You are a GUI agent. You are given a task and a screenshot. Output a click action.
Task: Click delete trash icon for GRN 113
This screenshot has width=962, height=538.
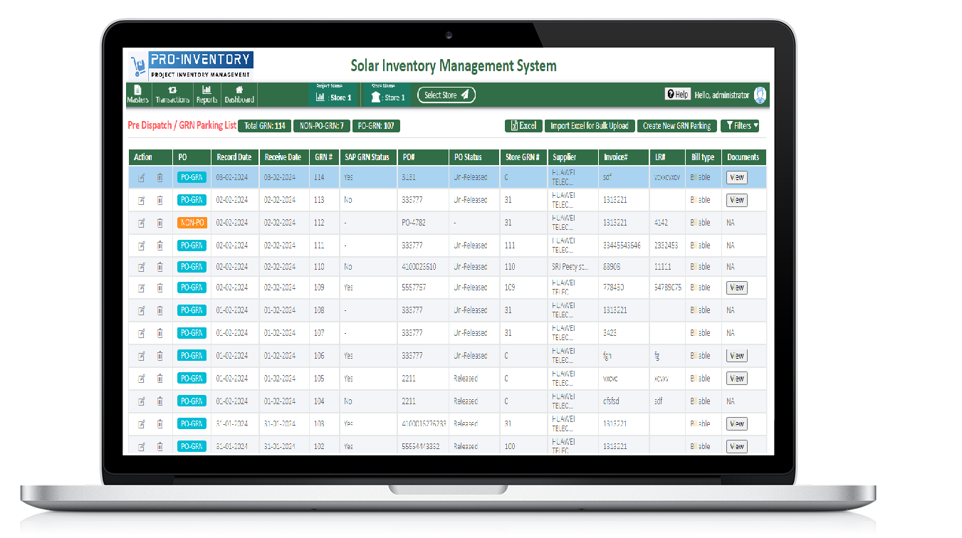coord(160,201)
